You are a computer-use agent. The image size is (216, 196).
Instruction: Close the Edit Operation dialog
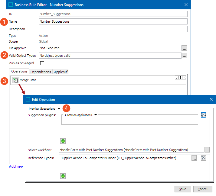pyautogui.click(x=211, y=99)
